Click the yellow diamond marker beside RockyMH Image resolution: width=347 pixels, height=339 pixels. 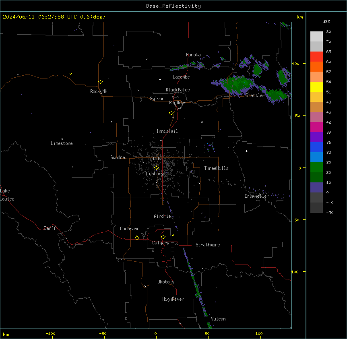pos(100,82)
